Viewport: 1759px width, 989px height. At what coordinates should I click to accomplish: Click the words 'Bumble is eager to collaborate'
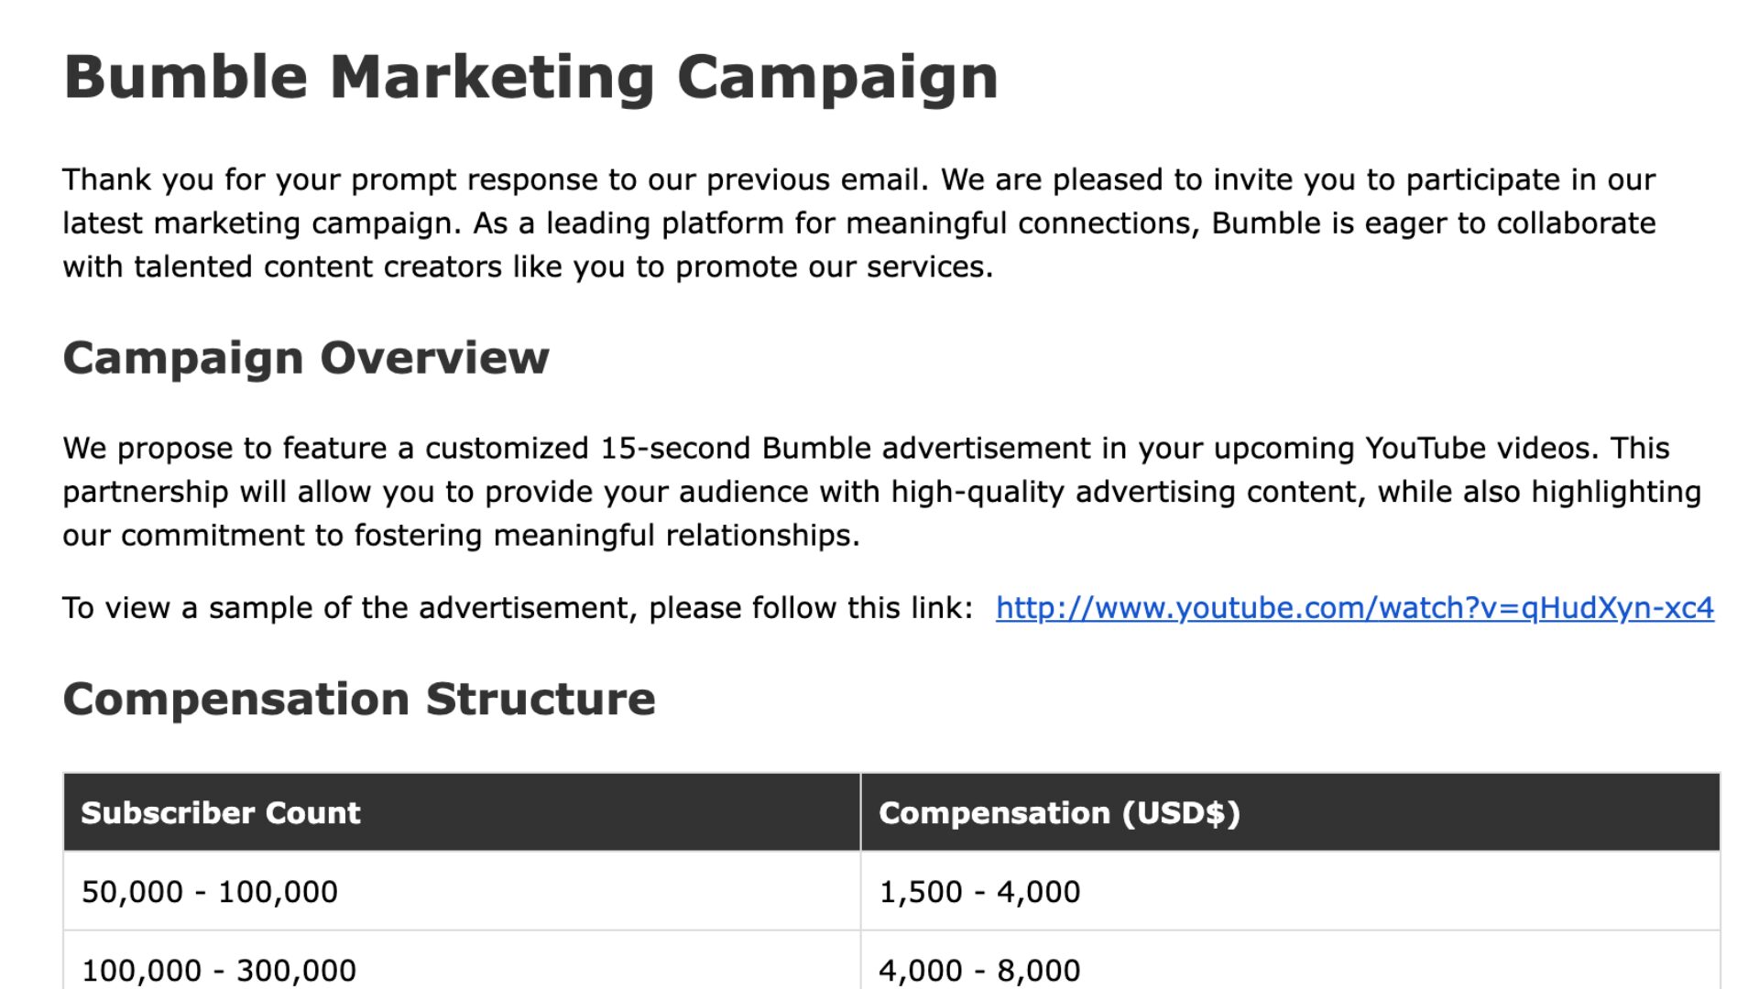coord(1434,223)
